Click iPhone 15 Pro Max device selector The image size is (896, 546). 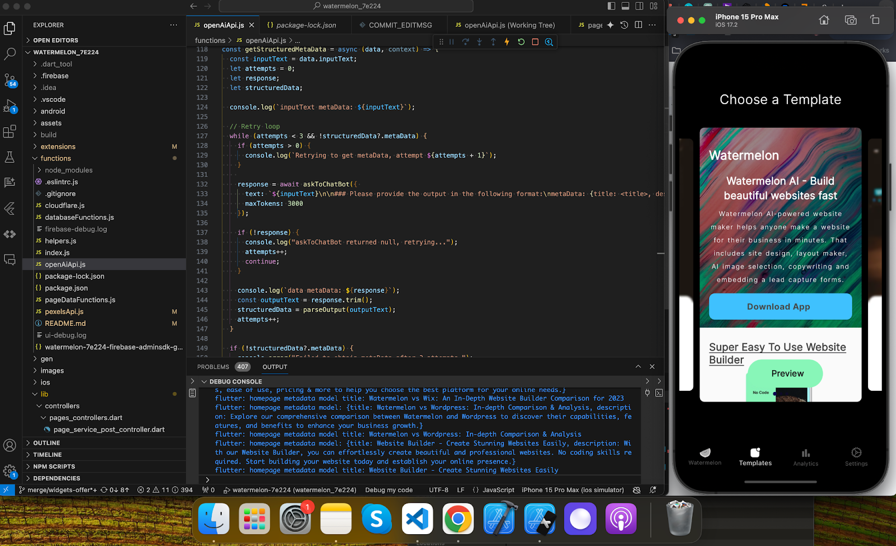click(x=572, y=490)
